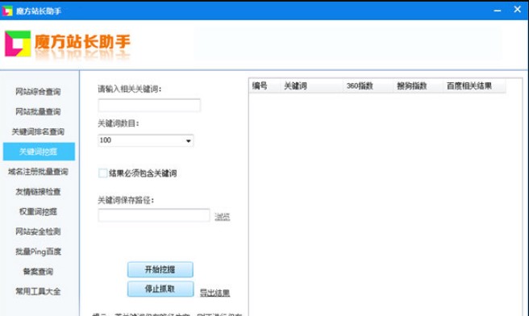Click the 关键词 column header
This screenshot has width=529, height=316.
tap(312, 86)
